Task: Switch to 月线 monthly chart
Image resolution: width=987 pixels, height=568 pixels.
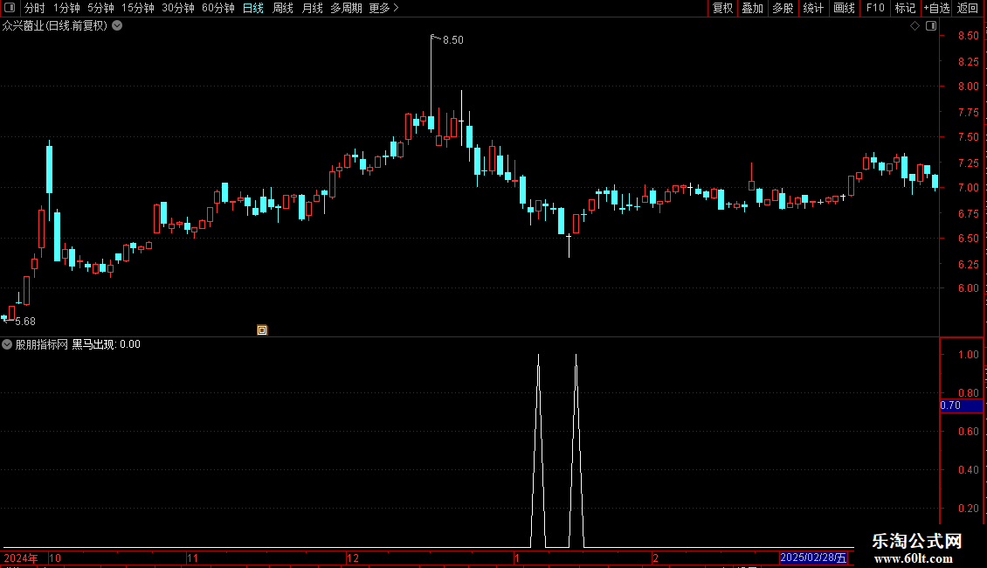Action: (x=312, y=8)
